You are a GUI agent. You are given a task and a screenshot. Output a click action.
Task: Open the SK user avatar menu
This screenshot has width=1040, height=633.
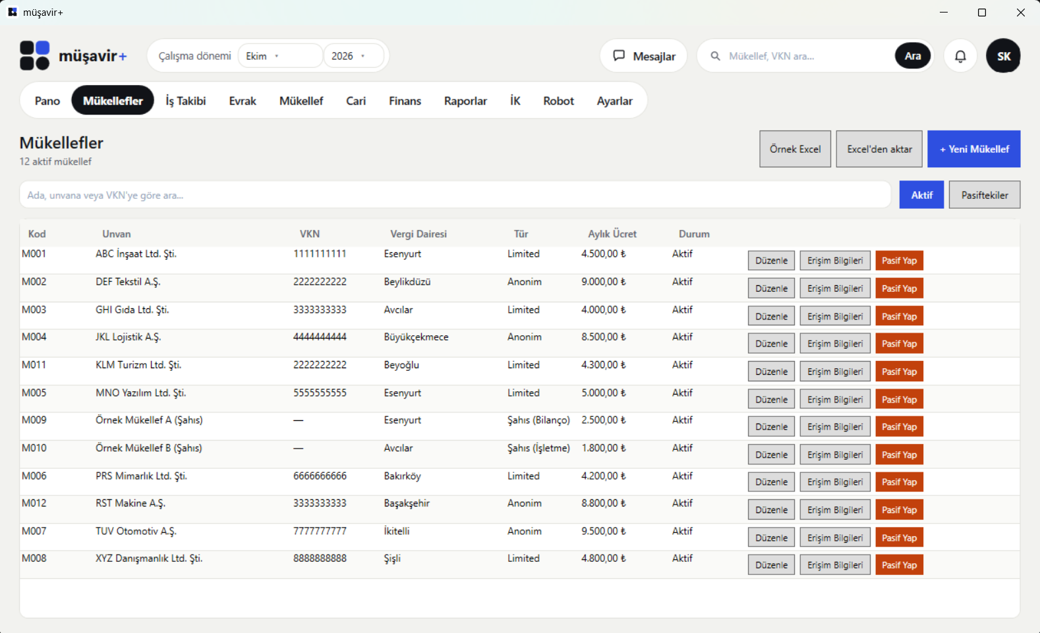[1003, 56]
